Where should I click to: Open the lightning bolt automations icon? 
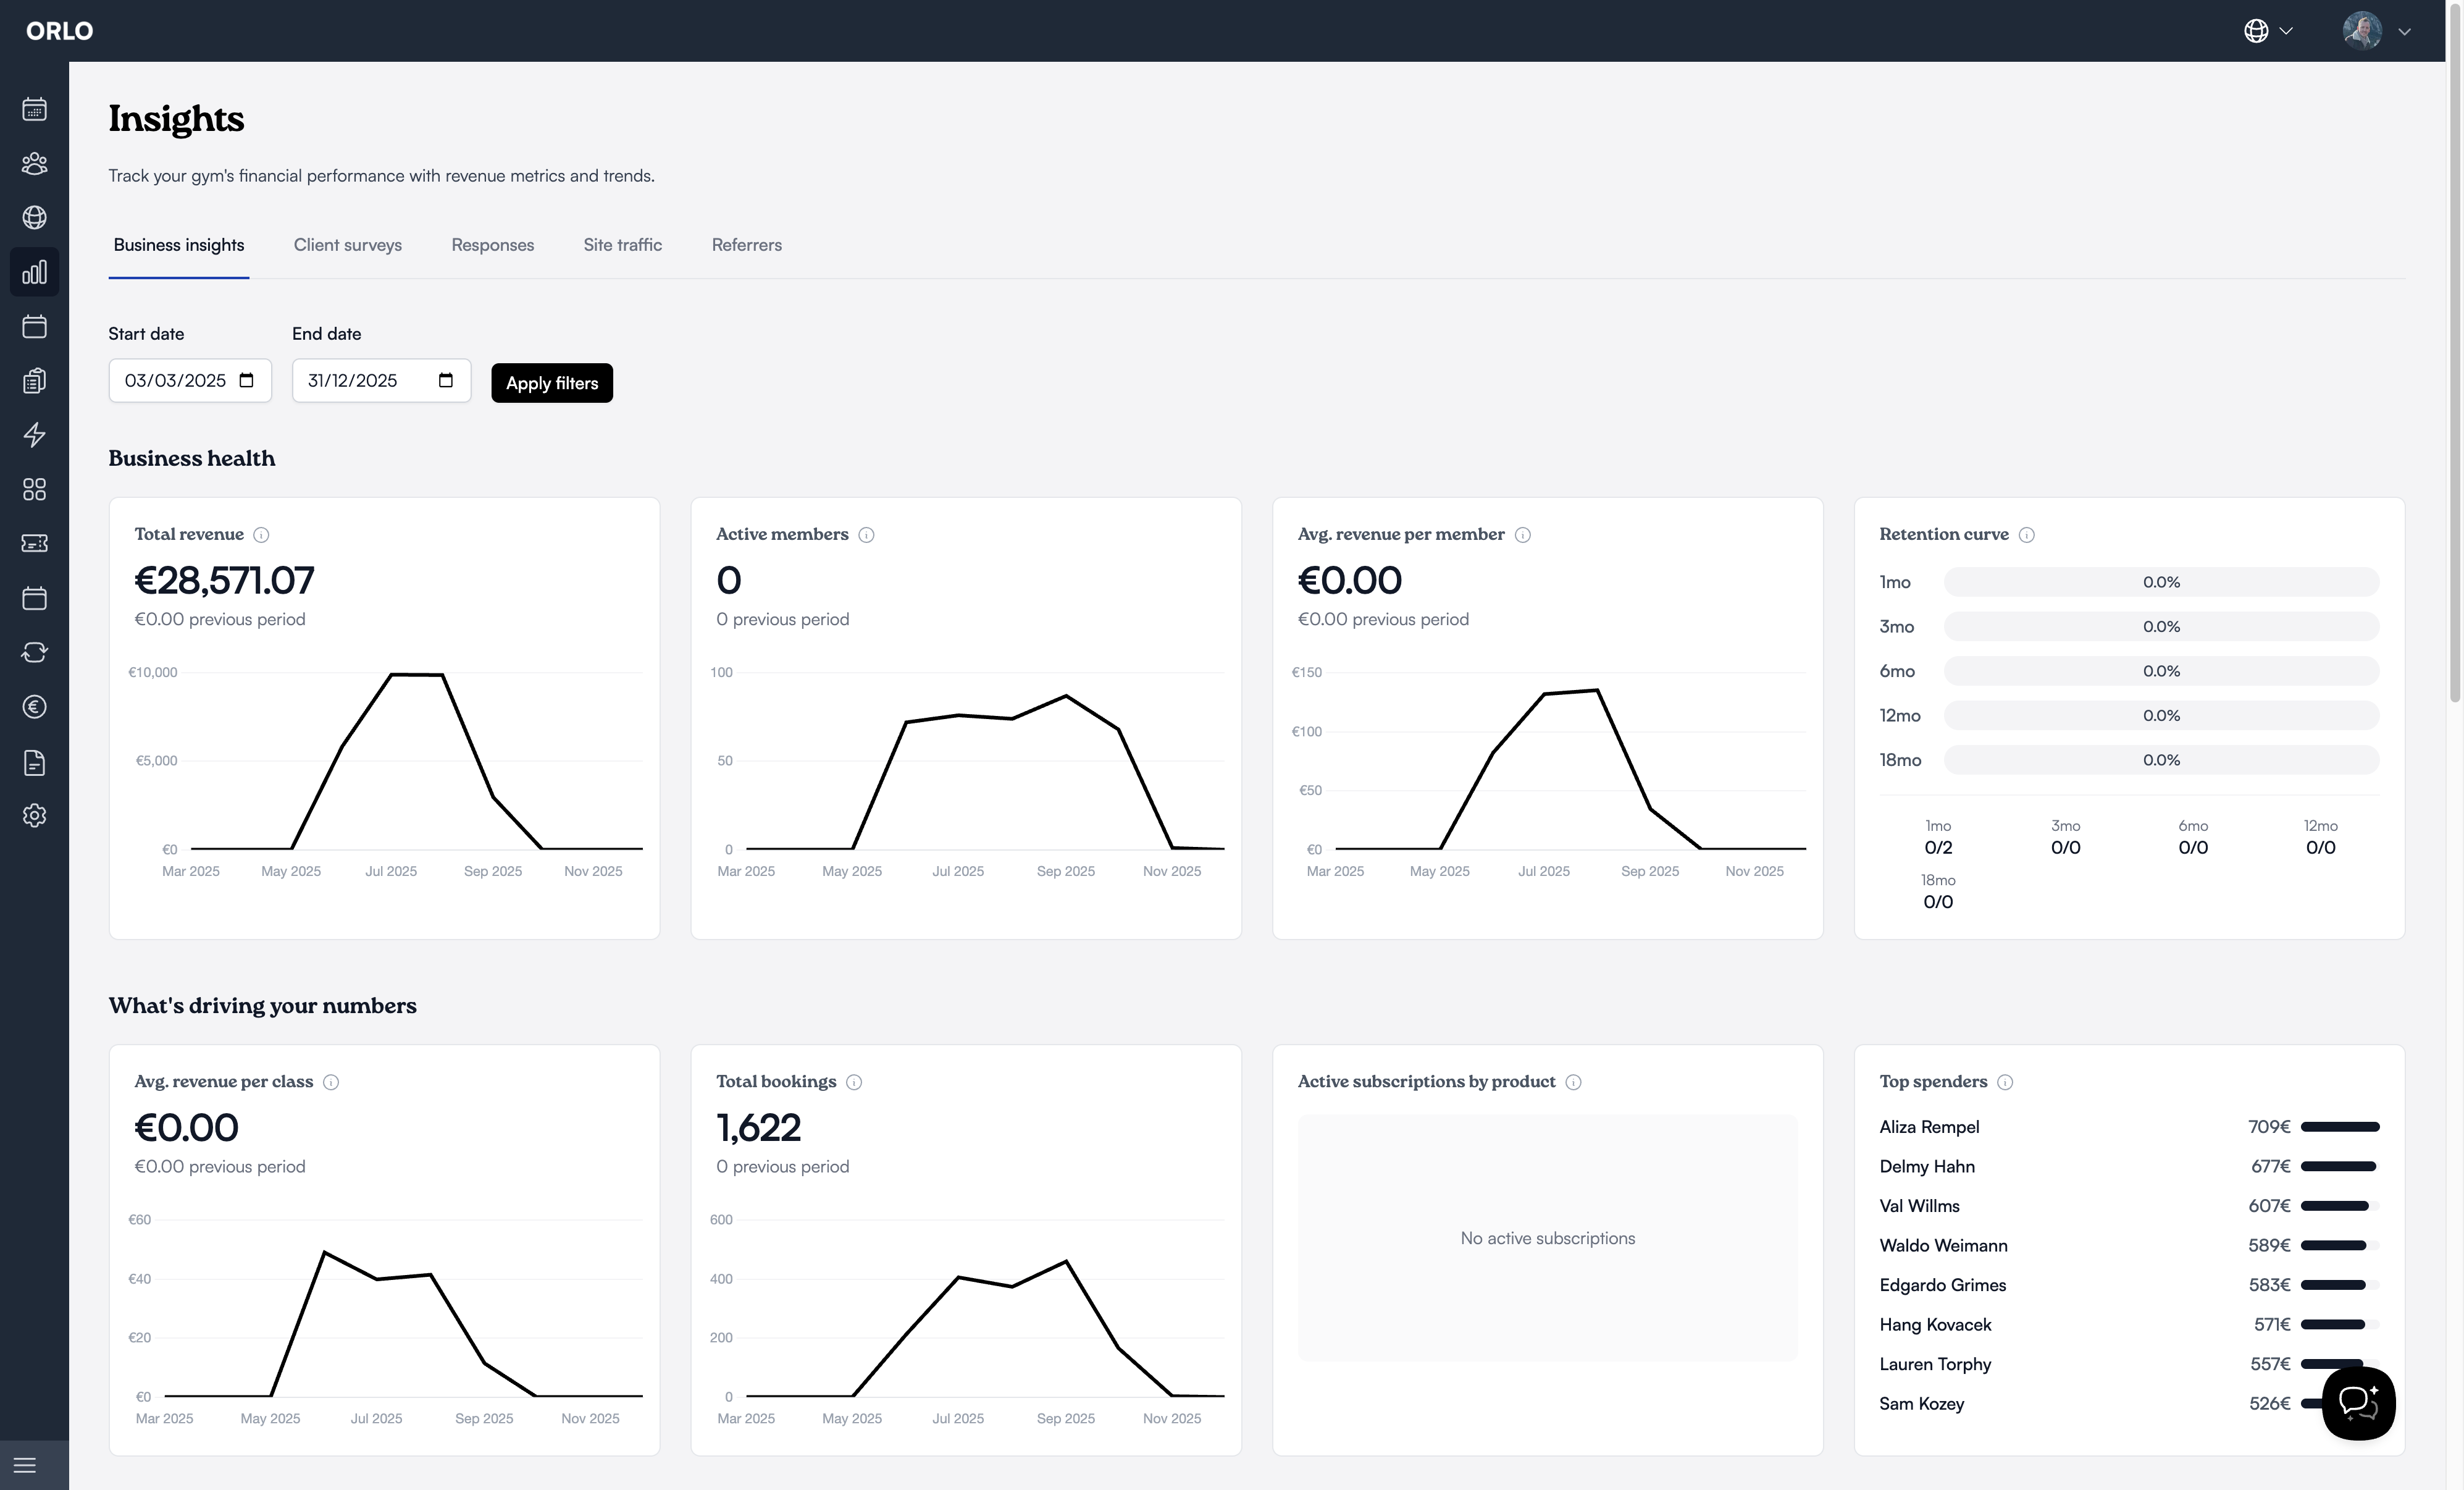[x=34, y=435]
